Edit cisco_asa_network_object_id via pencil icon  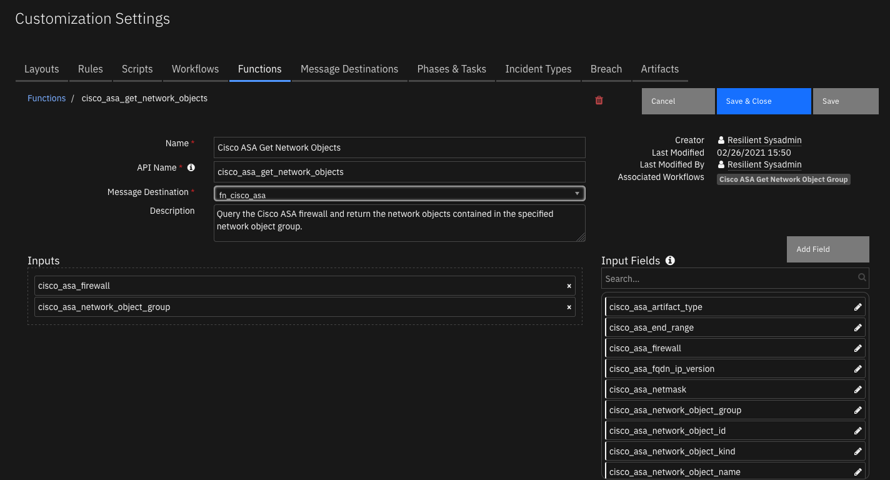(858, 431)
